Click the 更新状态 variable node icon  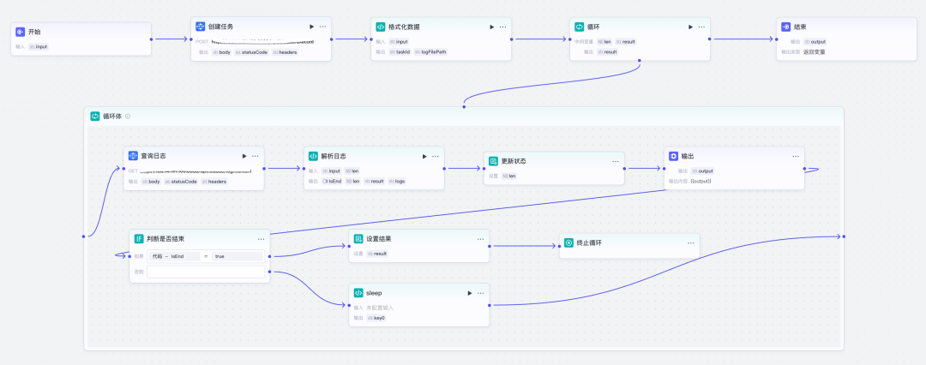[x=493, y=160]
